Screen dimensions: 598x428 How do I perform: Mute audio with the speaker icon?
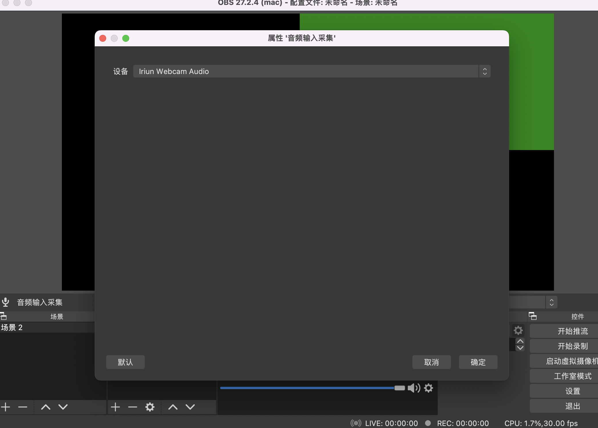click(414, 388)
